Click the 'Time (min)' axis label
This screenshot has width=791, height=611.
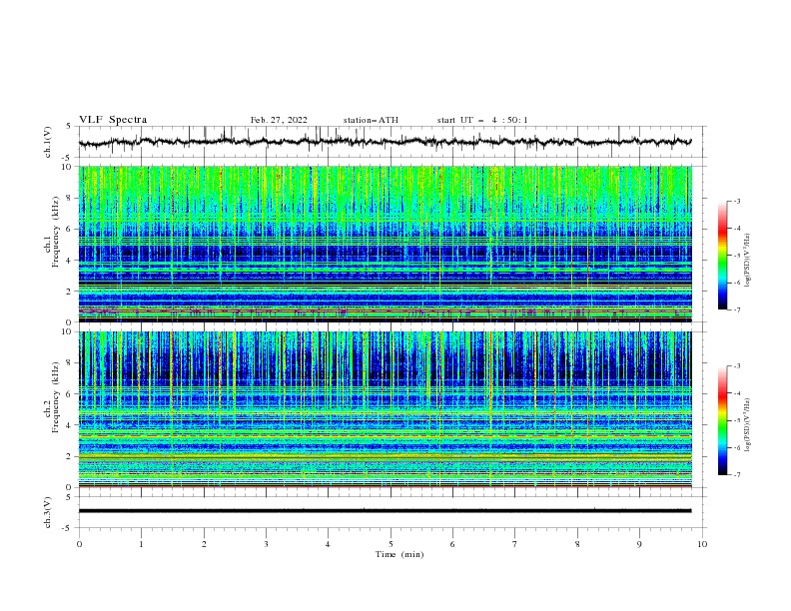(x=399, y=554)
